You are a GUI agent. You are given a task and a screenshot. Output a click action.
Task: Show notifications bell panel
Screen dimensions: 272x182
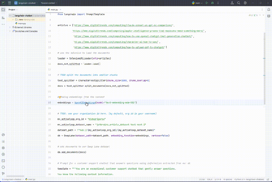[269, 10]
